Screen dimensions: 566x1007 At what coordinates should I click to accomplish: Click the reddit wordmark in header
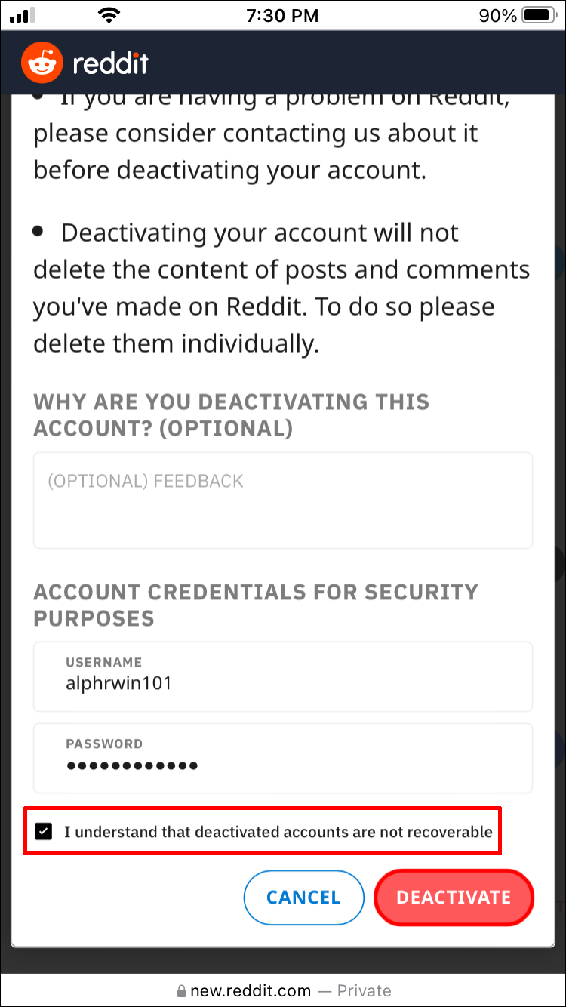[x=110, y=63]
